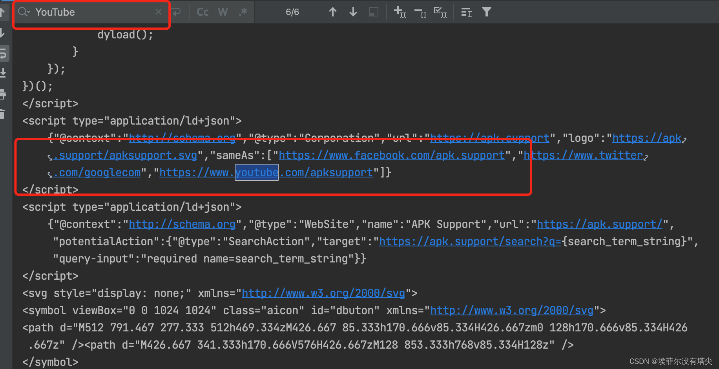Click the print icon in left gutter
The image size is (719, 369).
point(3,94)
